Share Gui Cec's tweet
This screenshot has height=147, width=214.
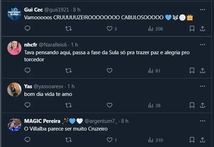tap(203, 29)
